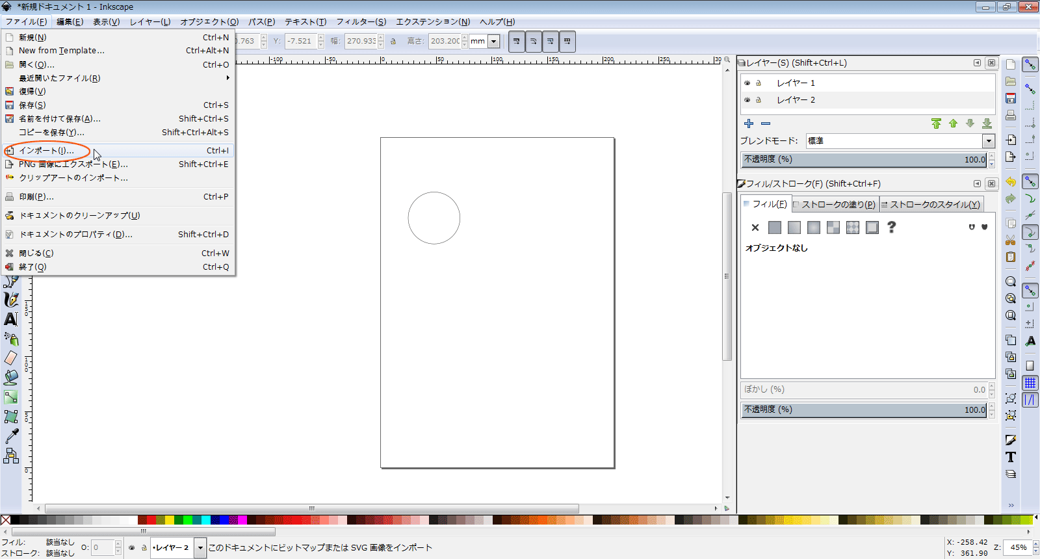Toggle the lock on Layer 2
Viewport: 1040px width, 559px height.
pyautogui.click(x=758, y=100)
